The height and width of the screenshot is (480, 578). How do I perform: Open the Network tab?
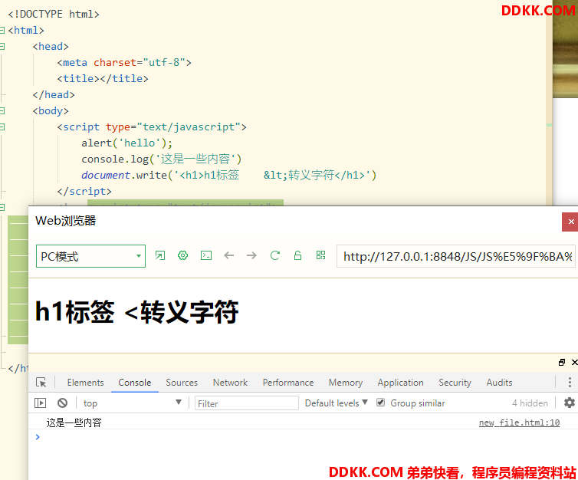(x=231, y=383)
